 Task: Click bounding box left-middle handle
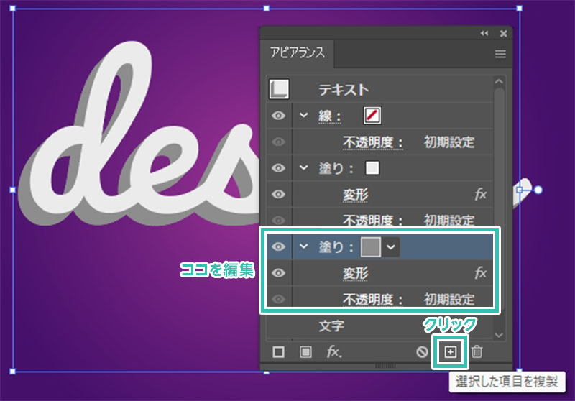pyautogui.click(x=12, y=190)
